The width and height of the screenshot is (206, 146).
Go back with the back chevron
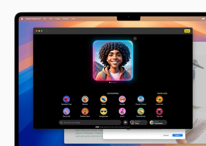(47, 31)
